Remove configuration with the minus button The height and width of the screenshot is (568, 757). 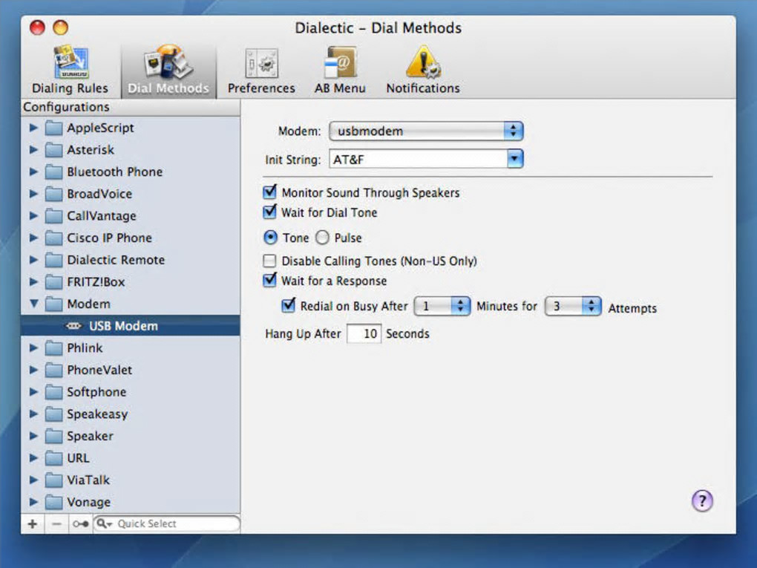pyautogui.click(x=56, y=523)
